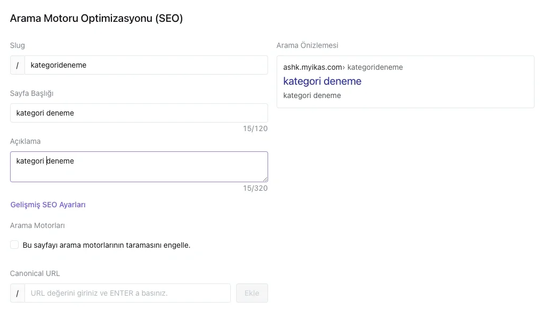Image resolution: width=542 pixels, height=325 pixels.
Task: Click the 15/120 character counter
Action: click(255, 128)
